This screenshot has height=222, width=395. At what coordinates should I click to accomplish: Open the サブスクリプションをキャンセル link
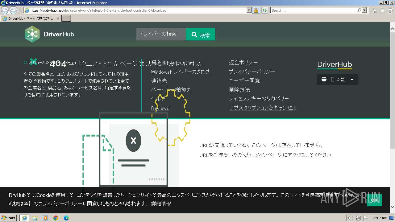(x=263, y=108)
